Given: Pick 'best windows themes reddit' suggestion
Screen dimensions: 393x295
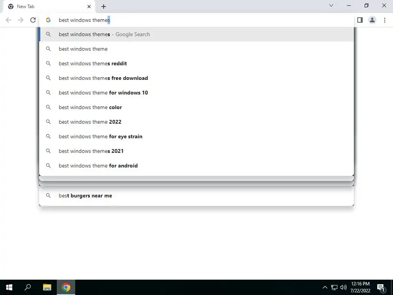Looking at the screenshot, I should click(196, 63).
